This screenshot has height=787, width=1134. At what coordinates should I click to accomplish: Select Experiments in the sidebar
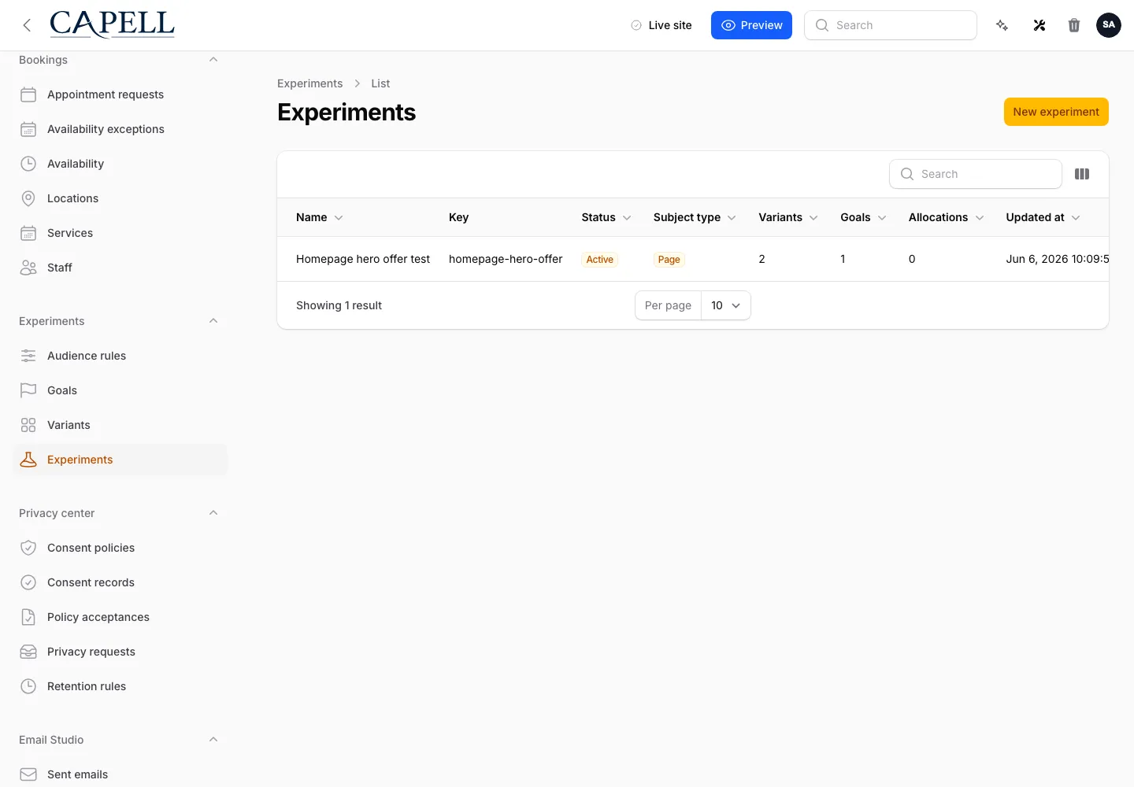(120, 460)
